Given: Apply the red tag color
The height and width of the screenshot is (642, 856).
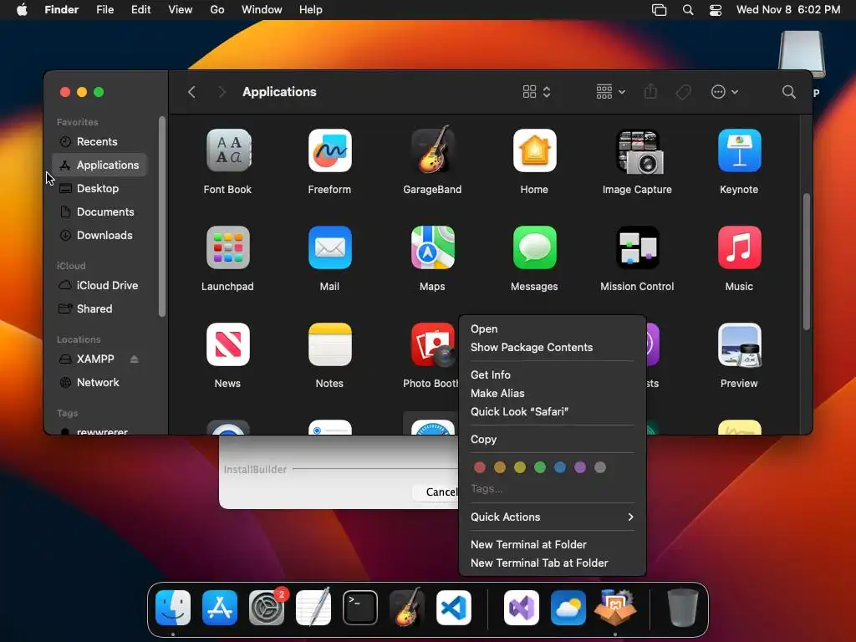Looking at the screenshot, I should [x=480, y=467].
